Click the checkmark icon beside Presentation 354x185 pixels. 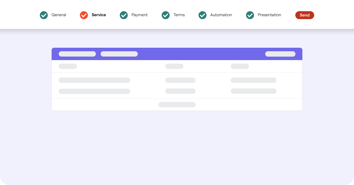tap(250, 15)
